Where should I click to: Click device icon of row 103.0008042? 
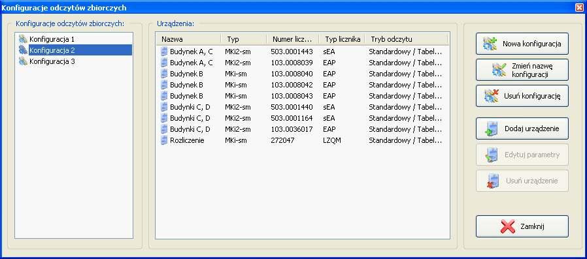click(163, 85)
